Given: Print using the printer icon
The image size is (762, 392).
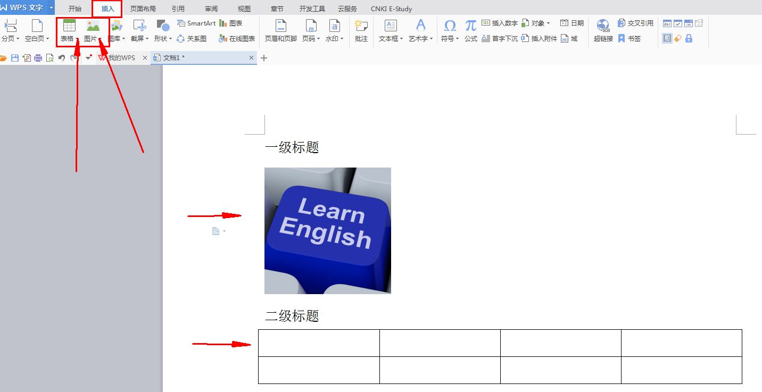Looking at the screenshot, I should (x=38, y=58).
